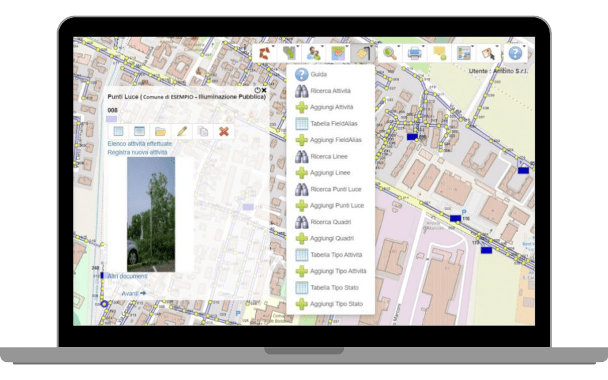Click Registra nuova attività link
This screenshot has width=608, height=380.
point(137,152)
